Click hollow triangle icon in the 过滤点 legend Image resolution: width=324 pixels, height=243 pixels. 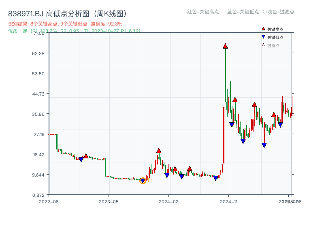tap(263, 45)
